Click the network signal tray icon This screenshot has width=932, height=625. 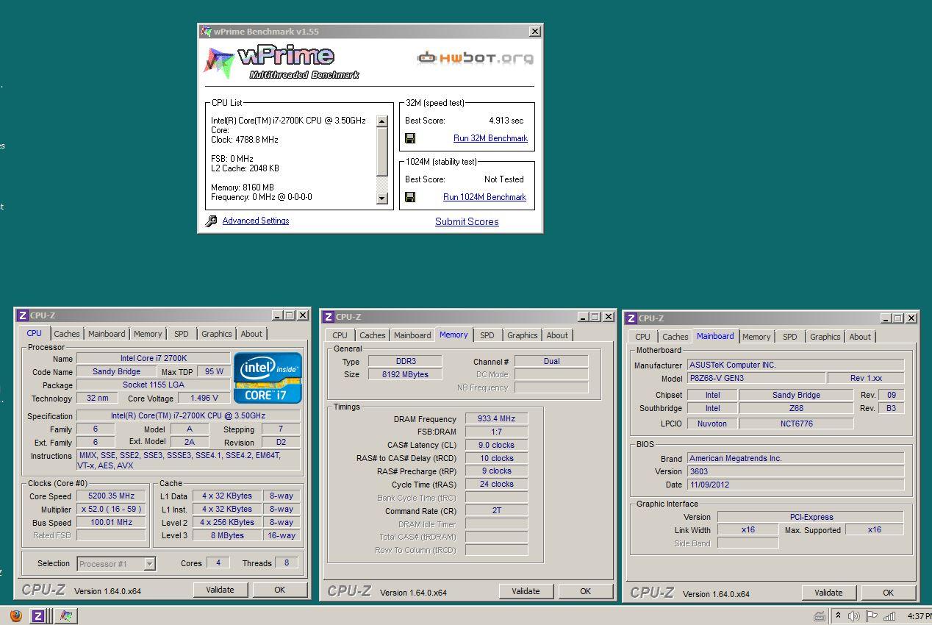[x=889, y=616]
